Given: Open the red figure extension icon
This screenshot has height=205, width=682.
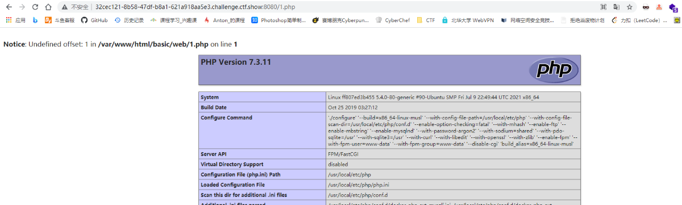Looking at the screenshot, I should (x=659, y=7).
